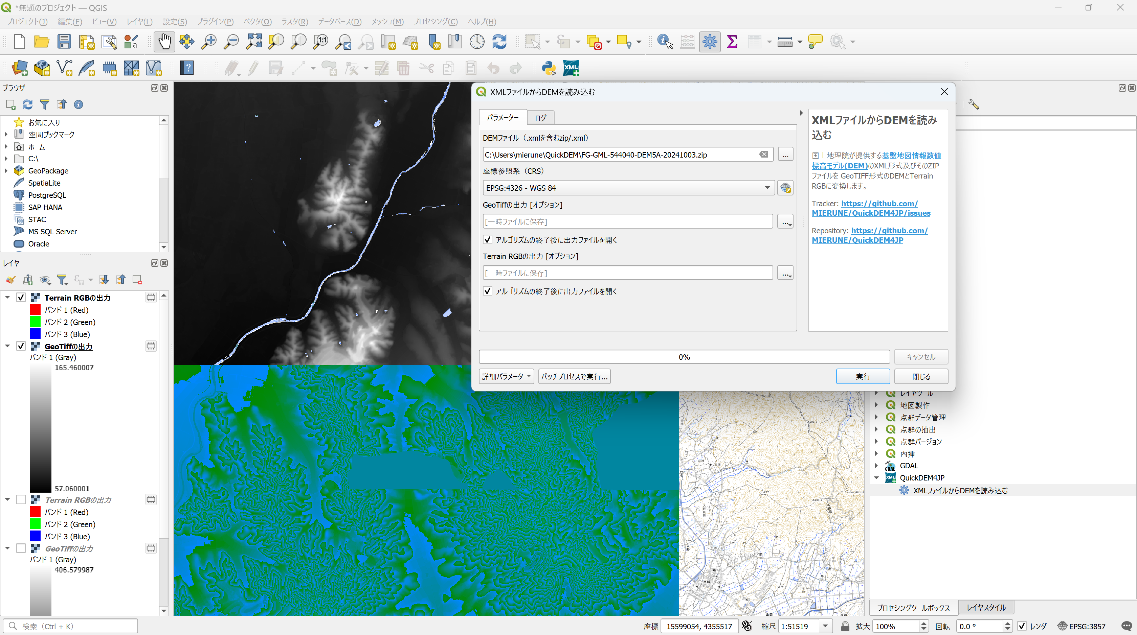Expand the GDAL toolbox group
1137x635 pixels.
(x=876, y=466)
